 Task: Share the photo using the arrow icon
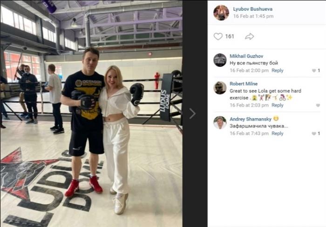249,37
